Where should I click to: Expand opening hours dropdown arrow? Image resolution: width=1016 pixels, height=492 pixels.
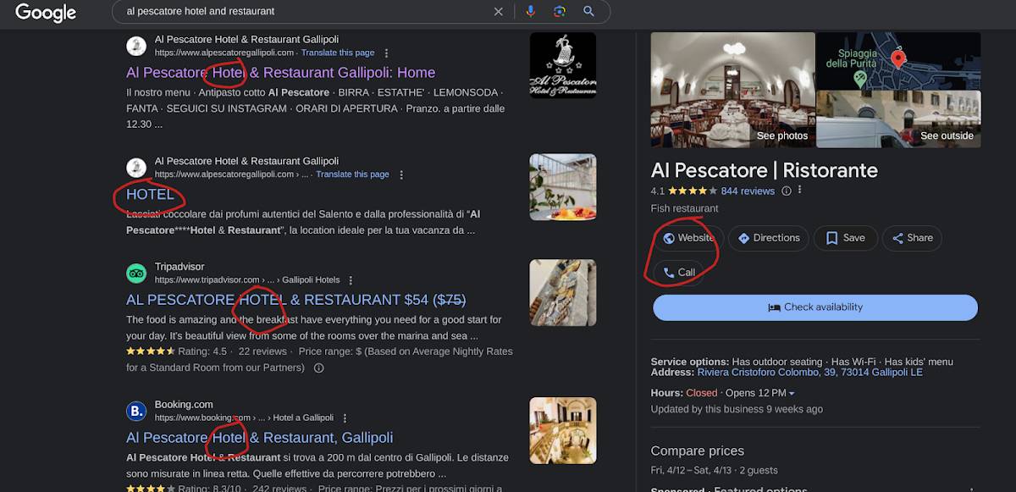[792, 394]
